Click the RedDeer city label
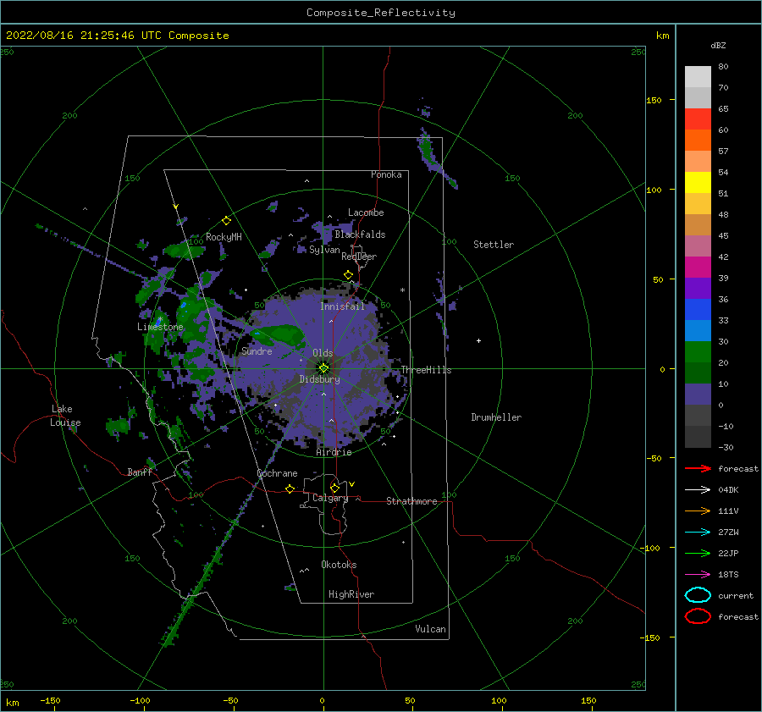The image size is (762, 712). pos(359,257)
